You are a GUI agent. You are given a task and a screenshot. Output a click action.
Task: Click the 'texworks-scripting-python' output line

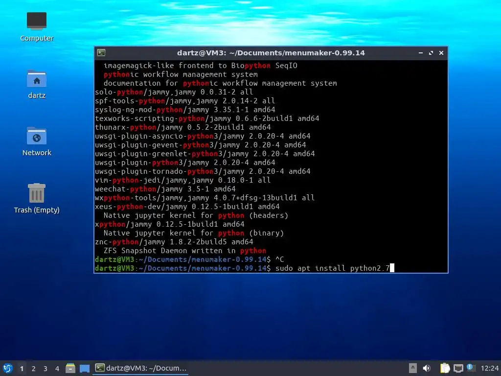[x=207, y=118]
